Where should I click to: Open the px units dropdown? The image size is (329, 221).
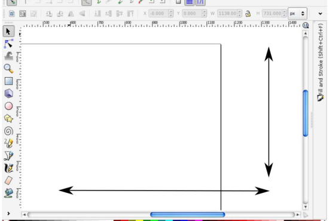click(x=297, y=14)
